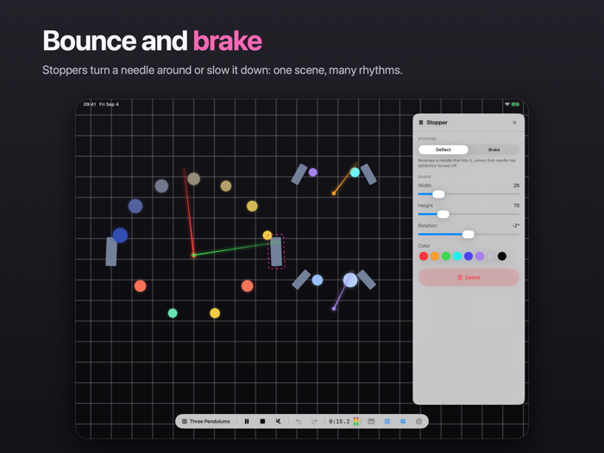Click the redo arrow icon
Image resolution: width=604 pixels, height=453 pixels.
coord(314,421)
